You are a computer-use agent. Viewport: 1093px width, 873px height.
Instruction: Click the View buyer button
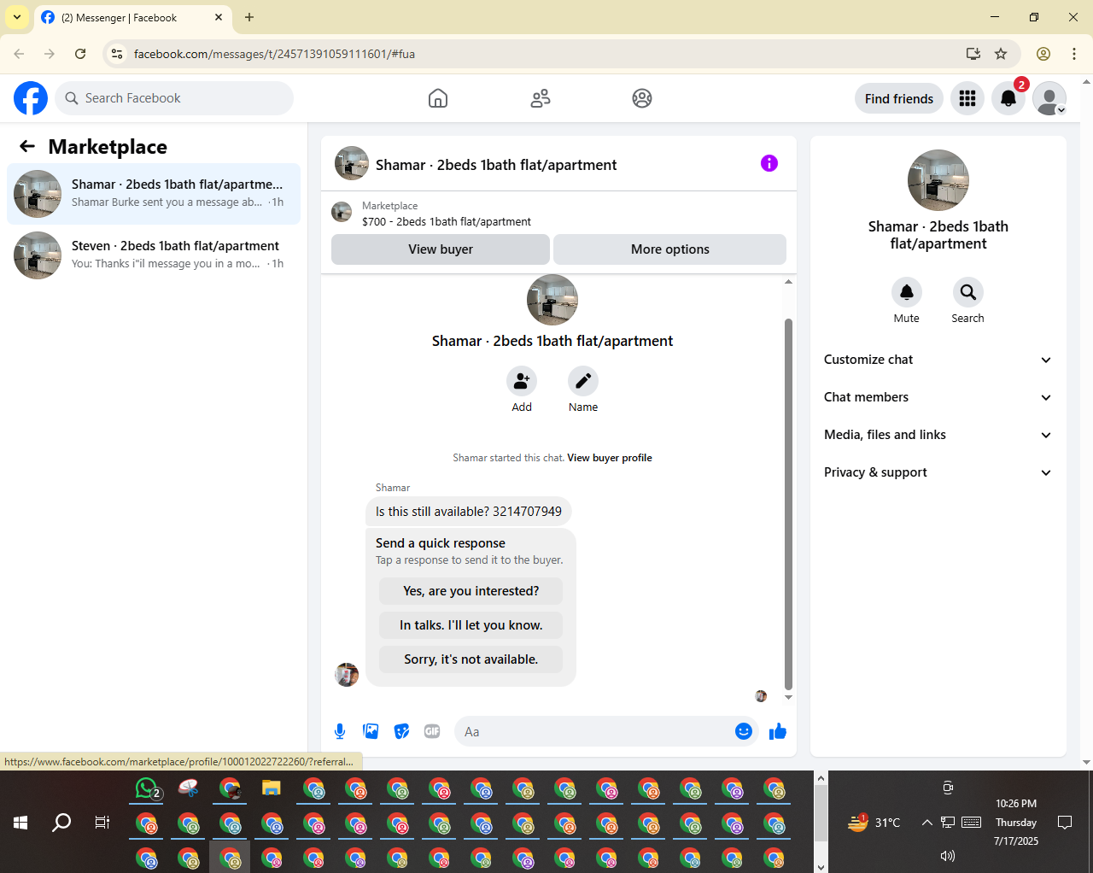click(x=441, y=249)
